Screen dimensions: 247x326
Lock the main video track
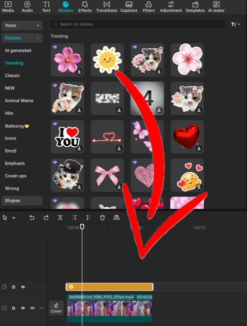(x=13, y=308)
